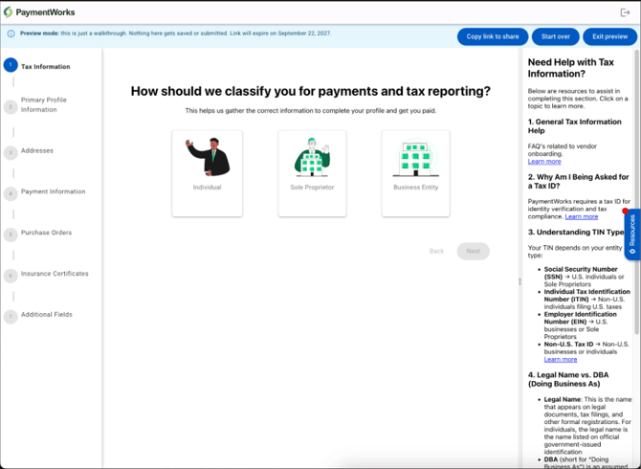Go to Primary Profile Information step

point(44,104)
